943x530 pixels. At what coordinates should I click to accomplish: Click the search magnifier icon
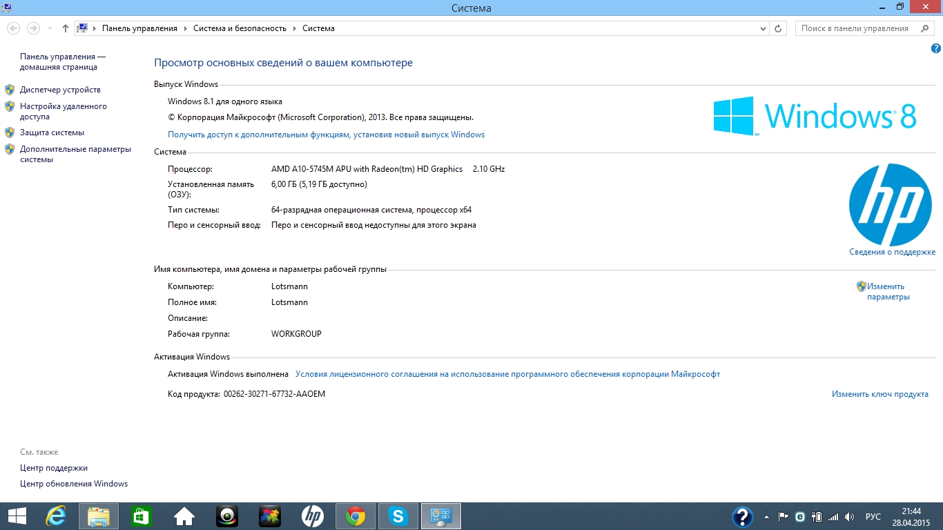(x=924, y=28)
